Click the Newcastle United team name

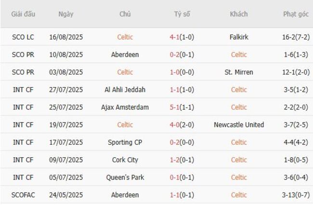(239, 125)
